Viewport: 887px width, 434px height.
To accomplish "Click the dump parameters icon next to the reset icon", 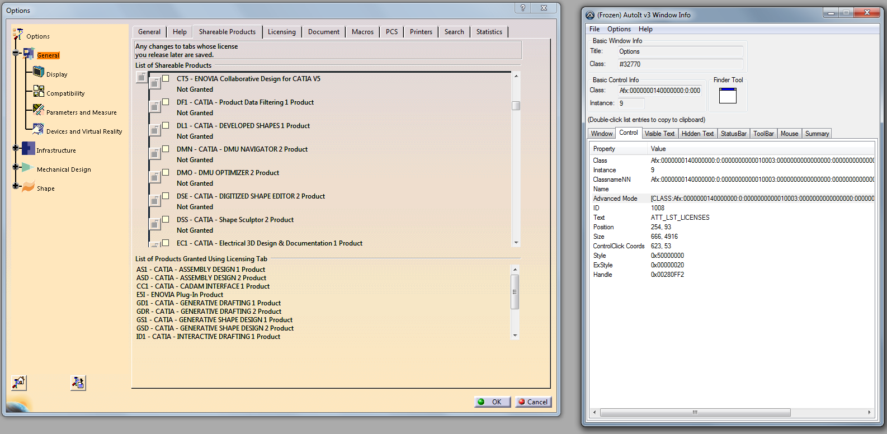I will coord(78,383).
